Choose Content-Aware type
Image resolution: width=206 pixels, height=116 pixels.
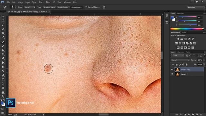coord(77,7)
